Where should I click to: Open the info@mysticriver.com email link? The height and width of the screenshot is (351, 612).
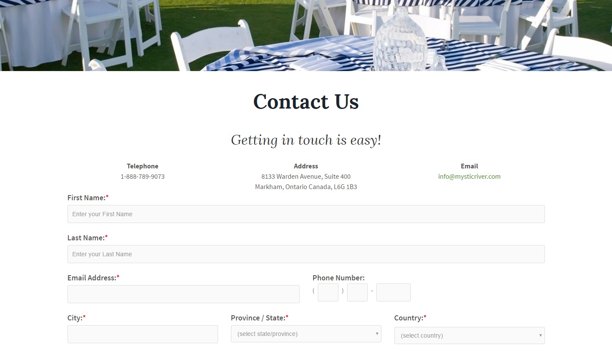(x=469, y=177)
